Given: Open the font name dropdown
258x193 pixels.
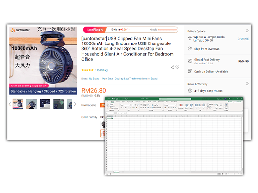Looking at the screenshot, I should 131,105.
